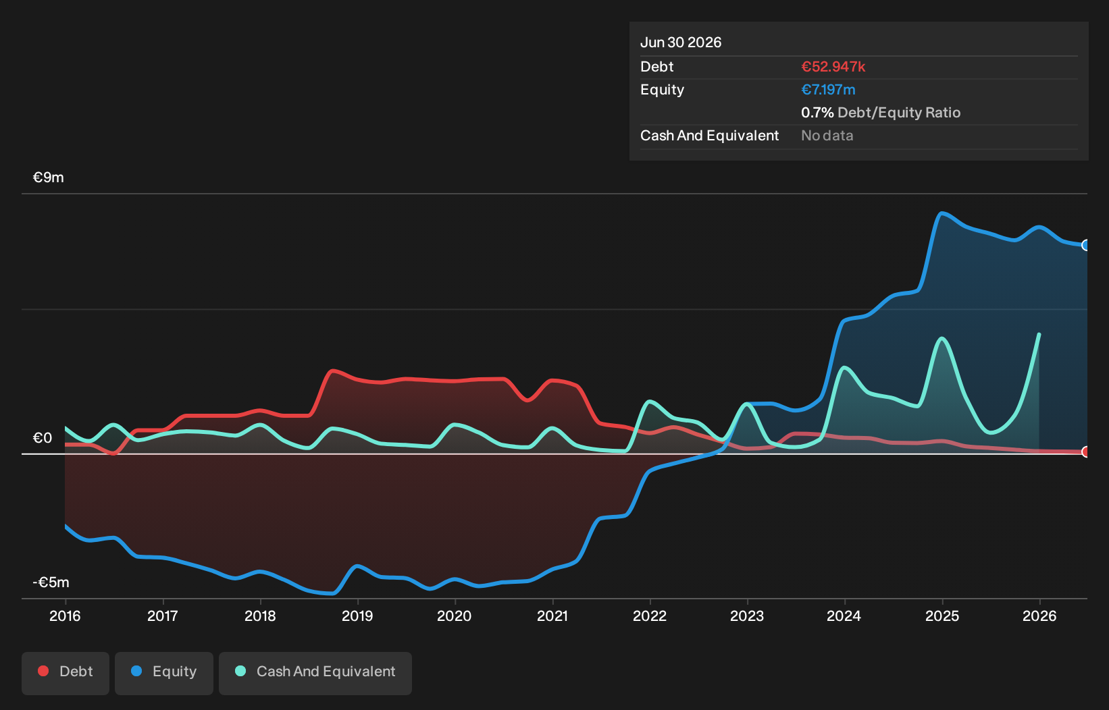Click the €9m y-axis label

(49, 177)
